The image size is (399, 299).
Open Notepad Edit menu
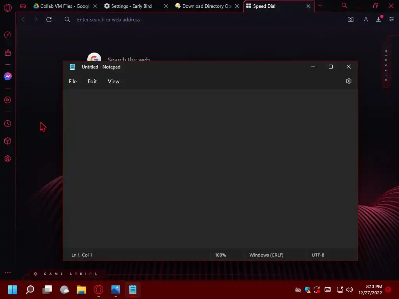(92, 81)
